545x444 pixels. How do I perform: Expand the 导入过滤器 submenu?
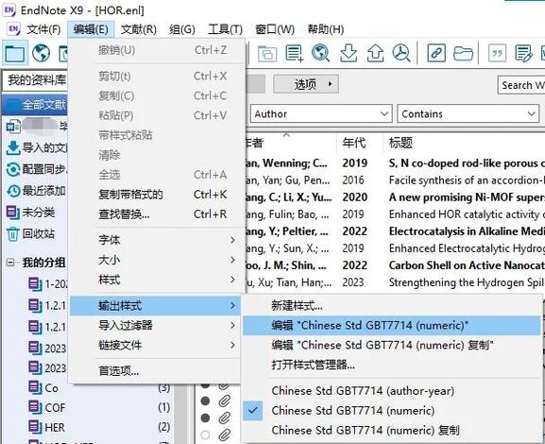click(x=155, y=325)
